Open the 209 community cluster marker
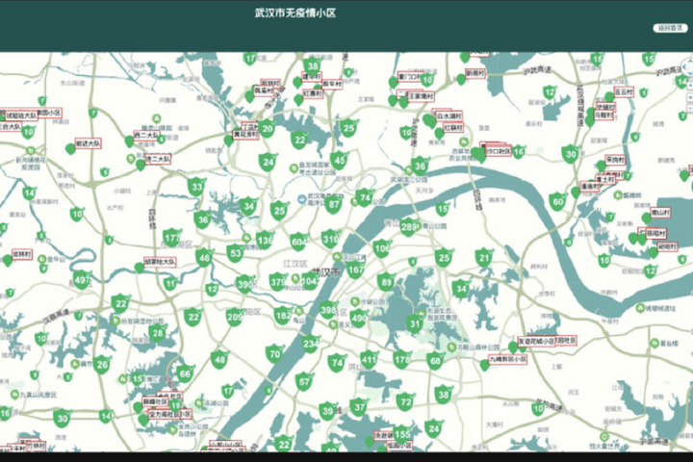This screenshot has height=462, width=693. (234, 317)
